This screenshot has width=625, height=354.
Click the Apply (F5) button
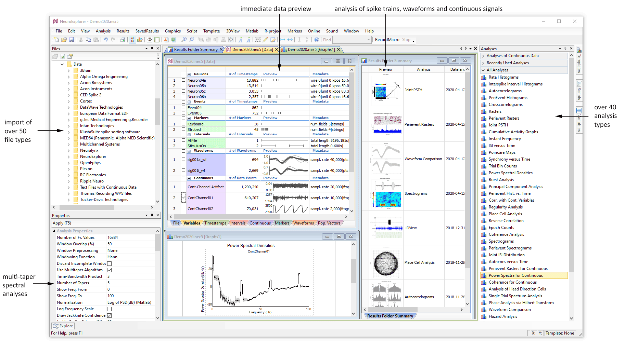click(x=62, y=223)
